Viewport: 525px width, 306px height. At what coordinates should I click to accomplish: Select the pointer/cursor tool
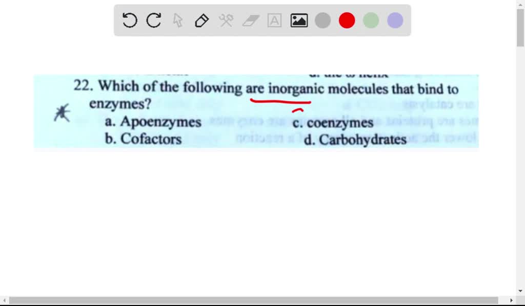(x=177, y=20)
